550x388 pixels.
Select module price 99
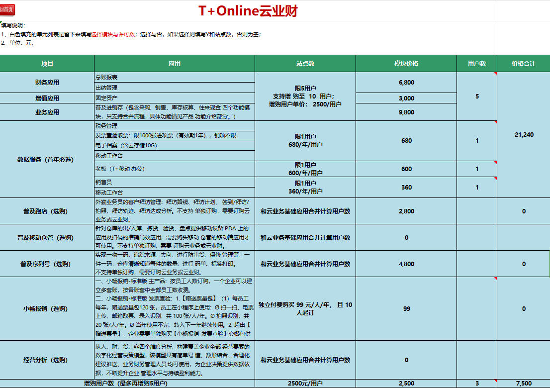coord(406,309)
